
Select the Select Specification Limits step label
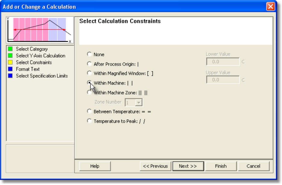coord(42,76)
